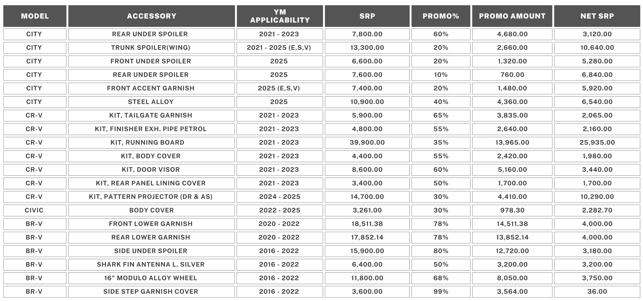Select the 99% promo cell

(441, 292)
